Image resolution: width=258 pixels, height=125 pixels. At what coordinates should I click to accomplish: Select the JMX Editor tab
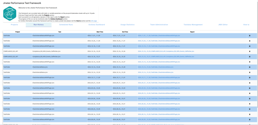tap(223, 25)
